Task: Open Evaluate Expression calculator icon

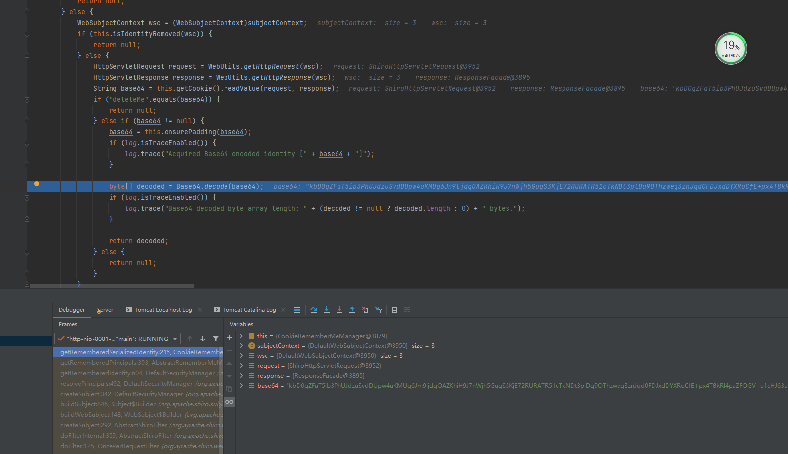Action: point(394,310)
